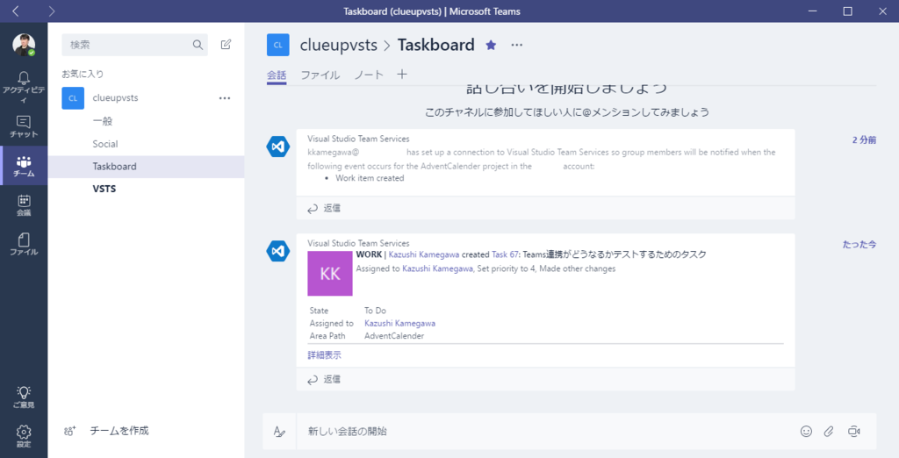Click the Visual Studio icon of first message
The width and height of the screenshot is (899, 458).
(x=278, y=147)
